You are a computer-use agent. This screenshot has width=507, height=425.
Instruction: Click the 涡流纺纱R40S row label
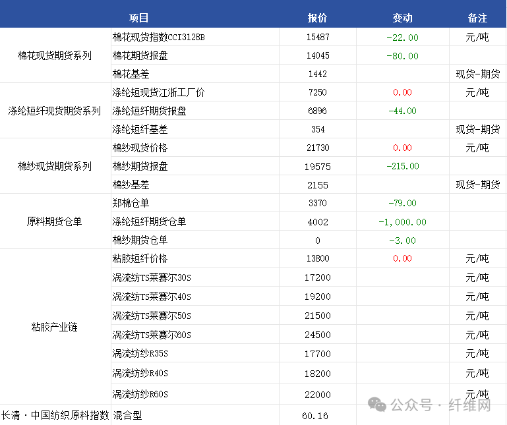pyautogui.click(x=140, y=374)
